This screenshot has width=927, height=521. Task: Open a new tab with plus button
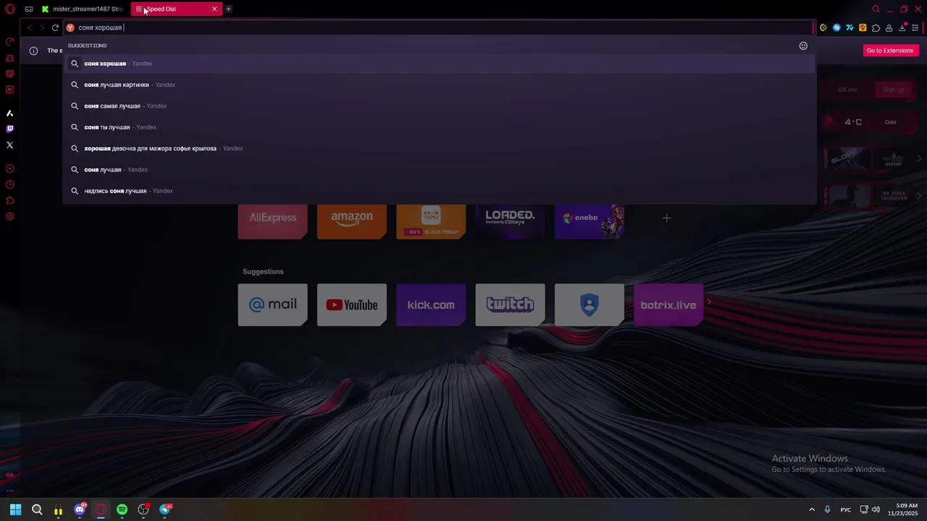pyautogui.click(x=228, y=9)
